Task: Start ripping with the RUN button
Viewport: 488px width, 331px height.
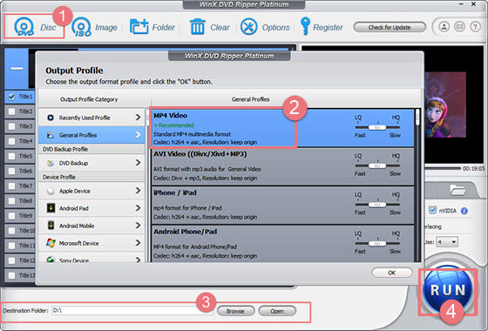Action: pyautogui.click(x=448, y=290)
